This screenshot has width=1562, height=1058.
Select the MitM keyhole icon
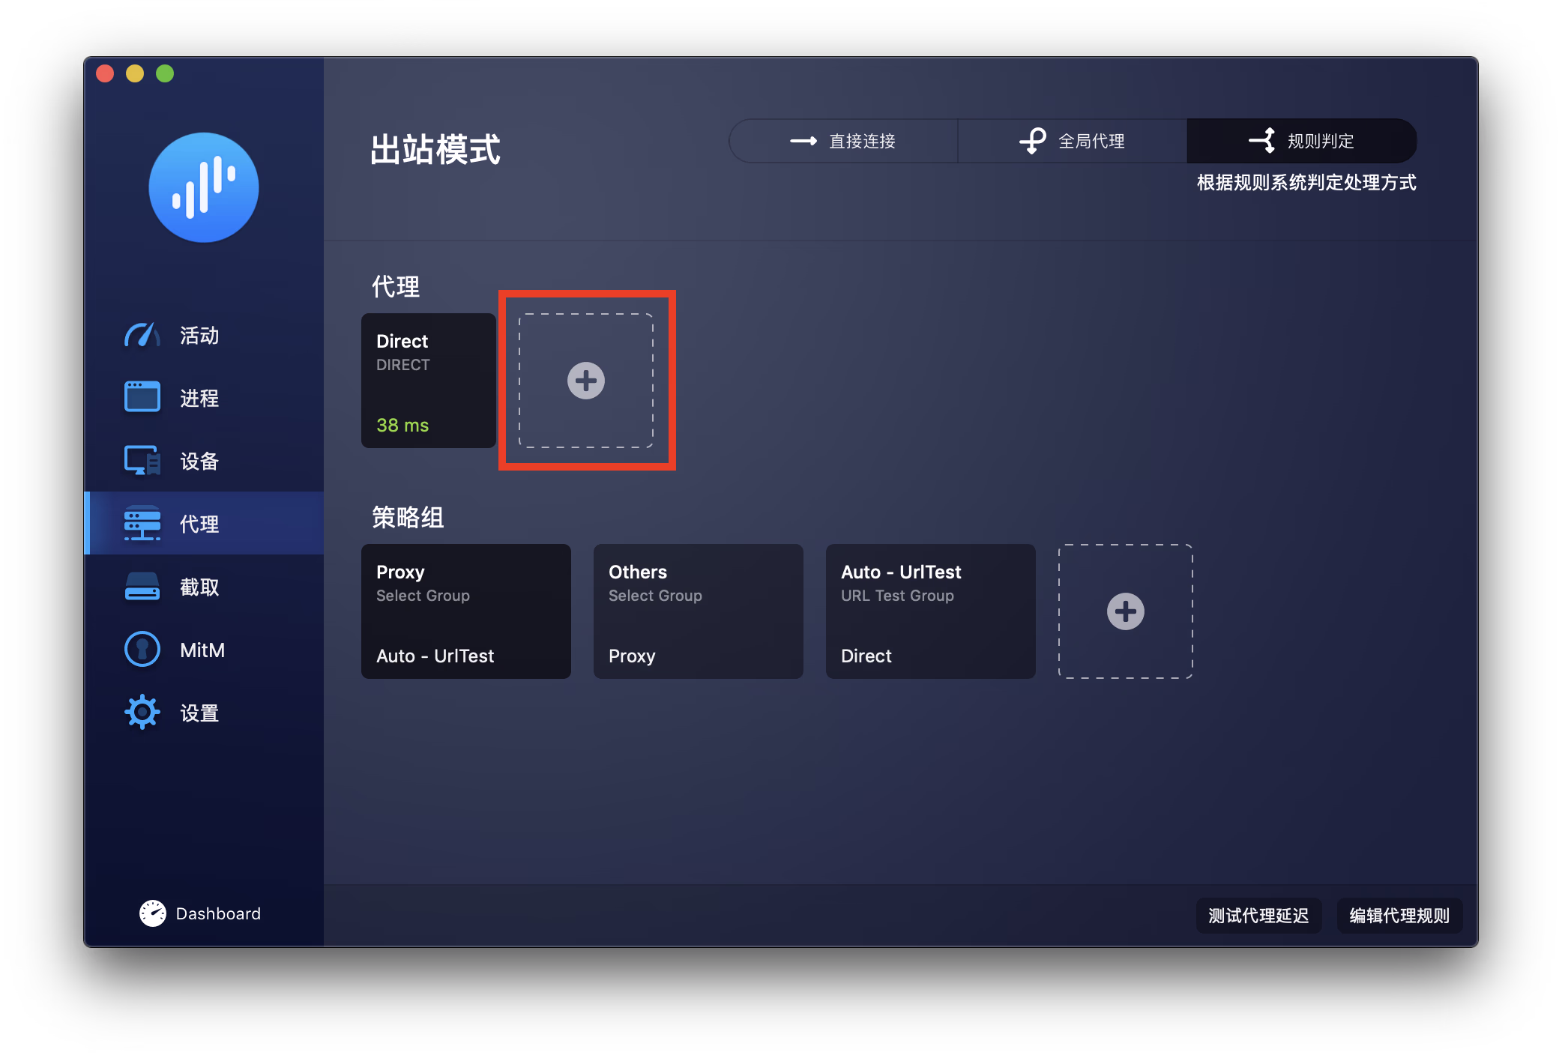pyautogui.click(x=142, y=649)
